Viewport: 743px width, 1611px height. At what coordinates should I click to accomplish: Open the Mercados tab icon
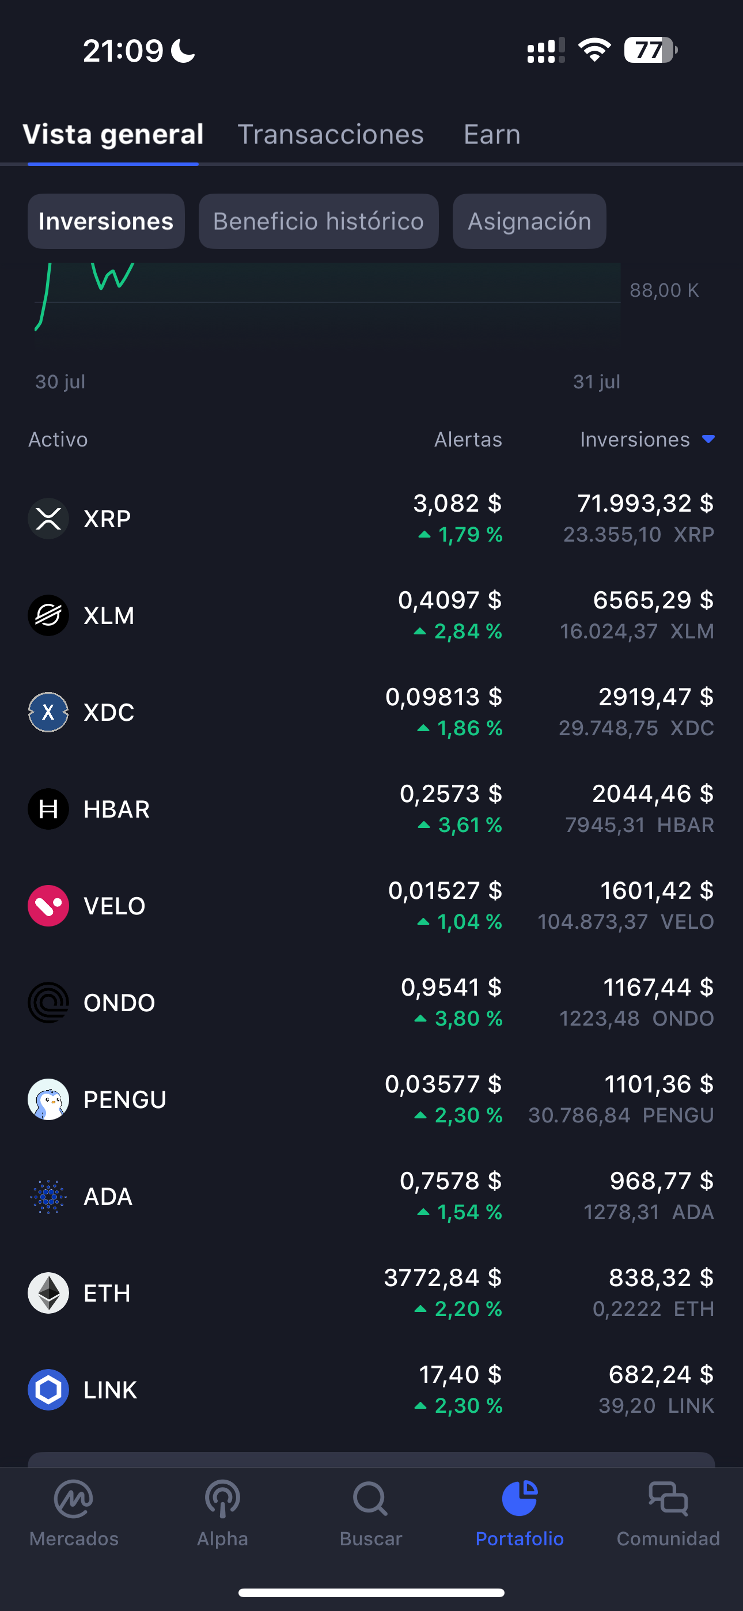click(74, 1499)
